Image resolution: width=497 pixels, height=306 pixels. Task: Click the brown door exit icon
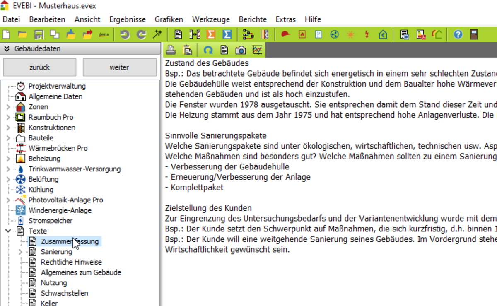click(474, 34)
